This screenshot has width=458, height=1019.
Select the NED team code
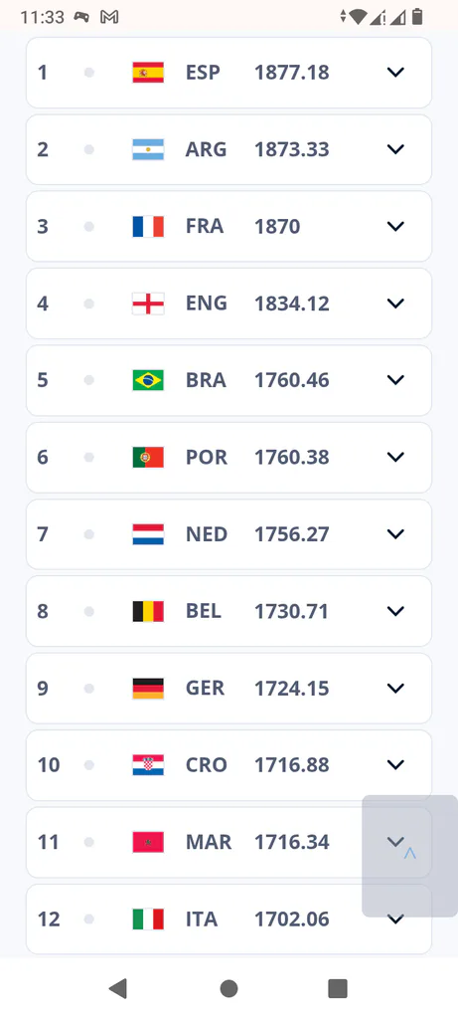pos(207,534)
